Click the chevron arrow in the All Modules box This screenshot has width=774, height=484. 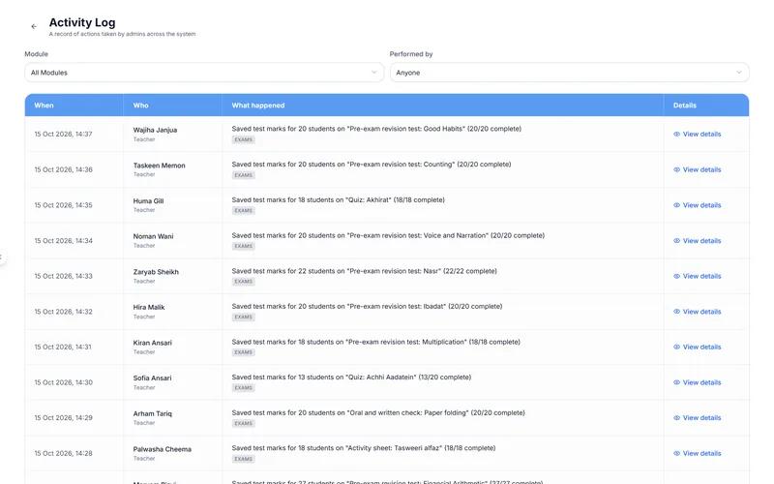click(x=373, y=73)
